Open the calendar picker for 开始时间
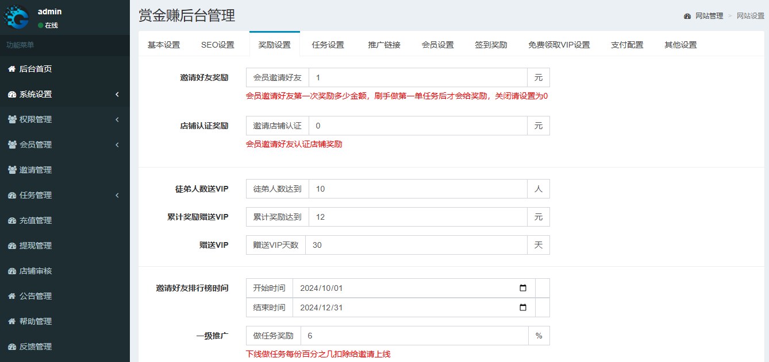The image size is (769, 362). (522, 288)
